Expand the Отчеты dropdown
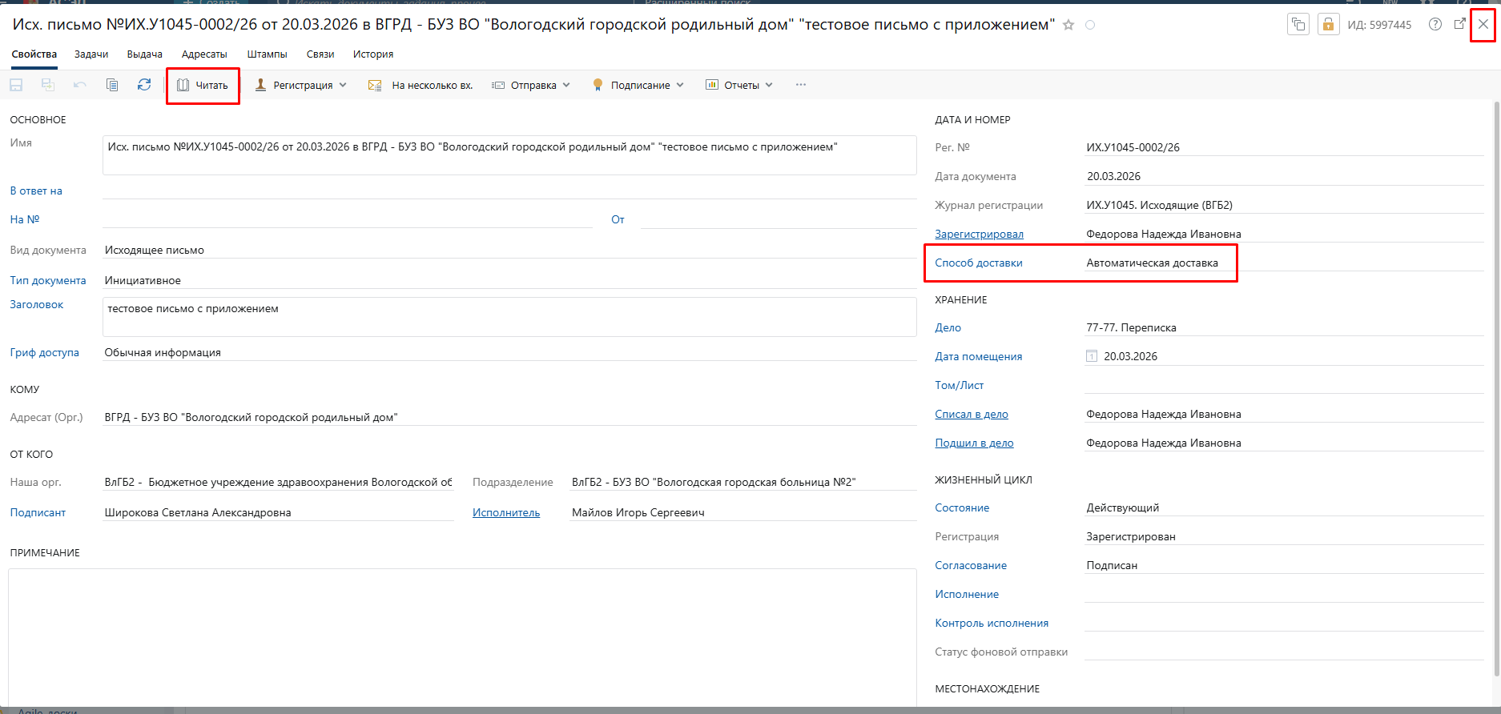The height and width of the screenshot is (714, 1501). (x=739, y=85)
